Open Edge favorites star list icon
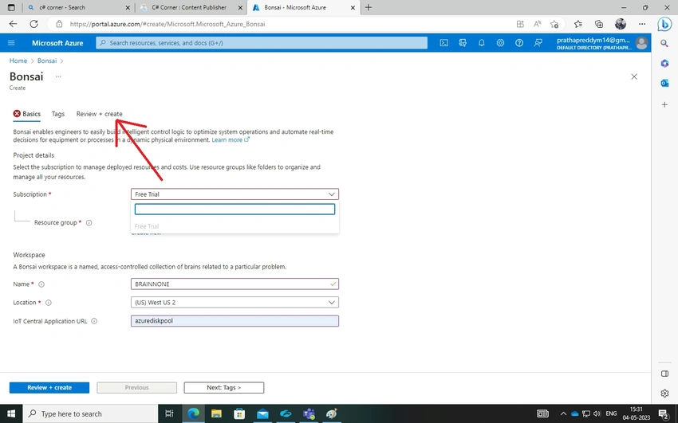The width and height of the screenshot is (678, 423). pyautogui.click(x=578, y=24)
